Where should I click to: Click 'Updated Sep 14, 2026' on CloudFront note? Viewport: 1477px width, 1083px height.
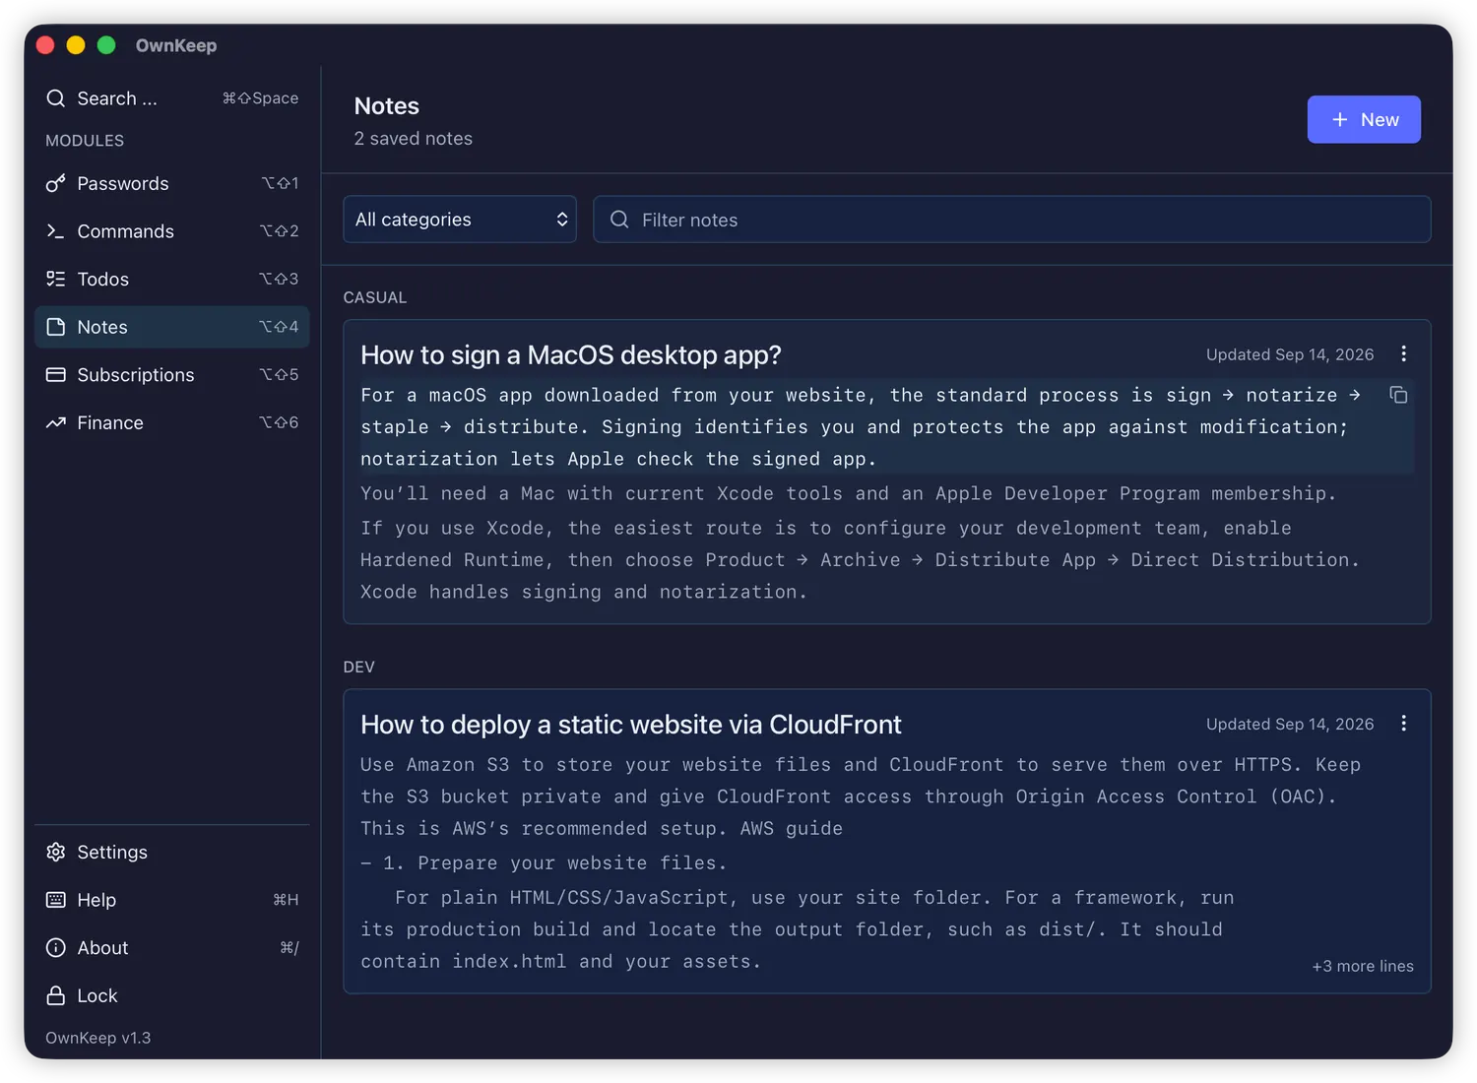(1290, 724)
